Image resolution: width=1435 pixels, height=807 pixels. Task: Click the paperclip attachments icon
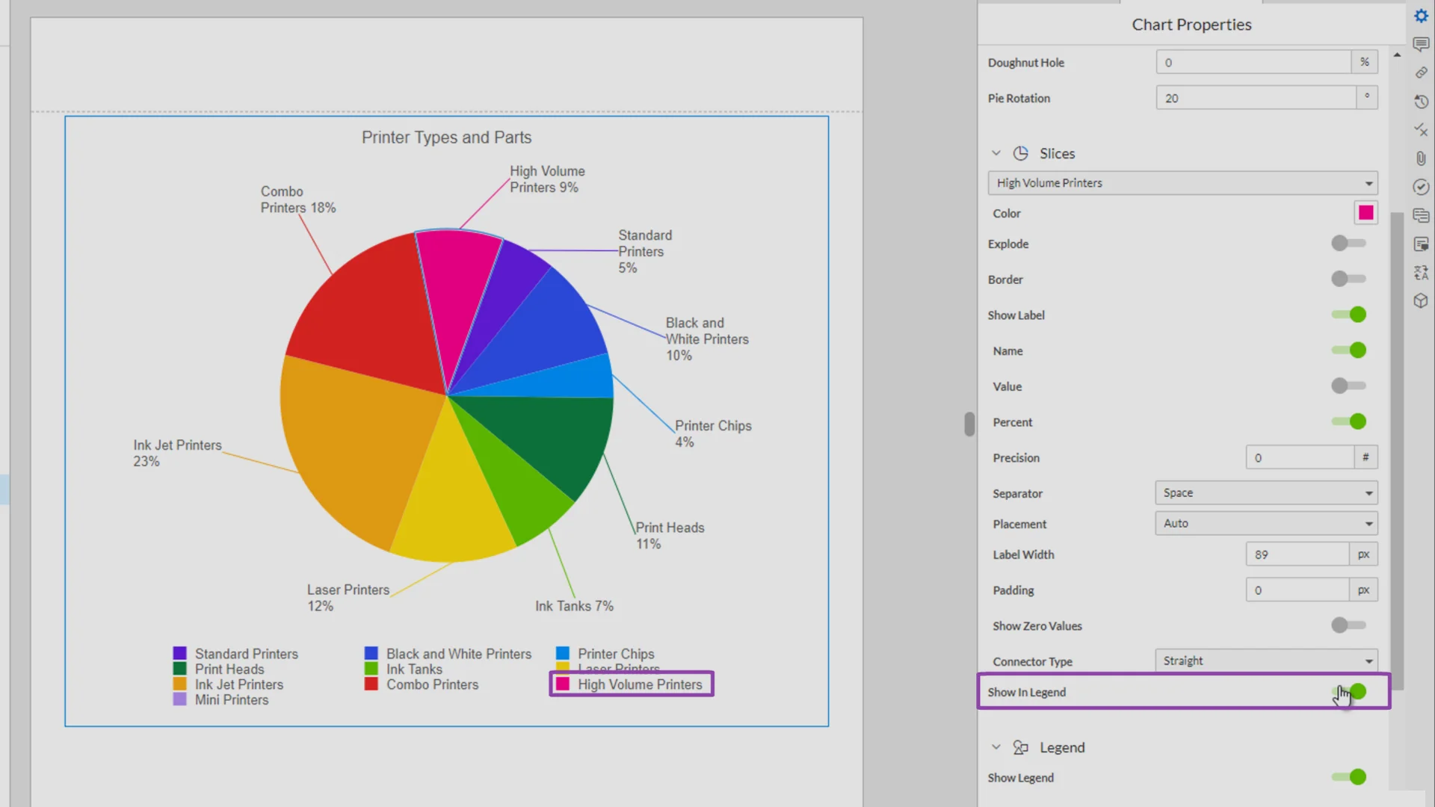1421,158
